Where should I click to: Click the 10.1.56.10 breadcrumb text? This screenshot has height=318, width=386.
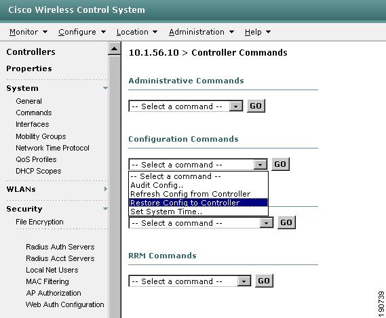pos(153,52)
